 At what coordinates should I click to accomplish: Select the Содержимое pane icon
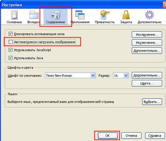click(x=55, y=17)
